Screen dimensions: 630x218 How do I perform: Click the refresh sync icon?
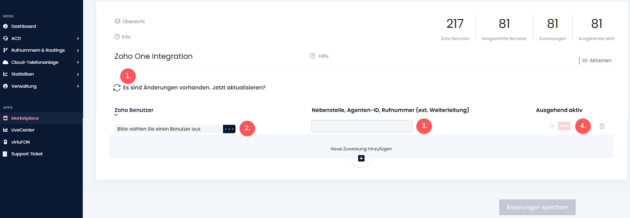tap(117, 87)
